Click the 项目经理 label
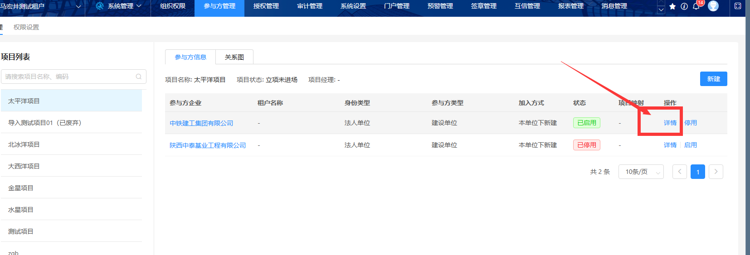This screenshot has width=750, height=255. click(x=324, y=80)
